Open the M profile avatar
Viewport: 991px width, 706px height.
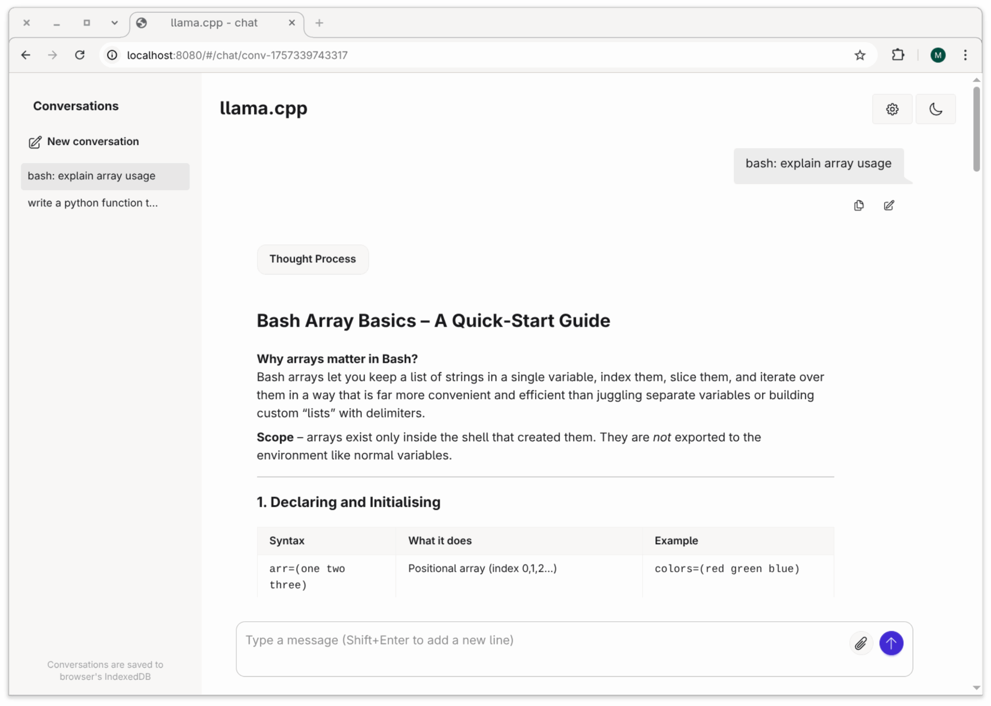pos(938,55)
